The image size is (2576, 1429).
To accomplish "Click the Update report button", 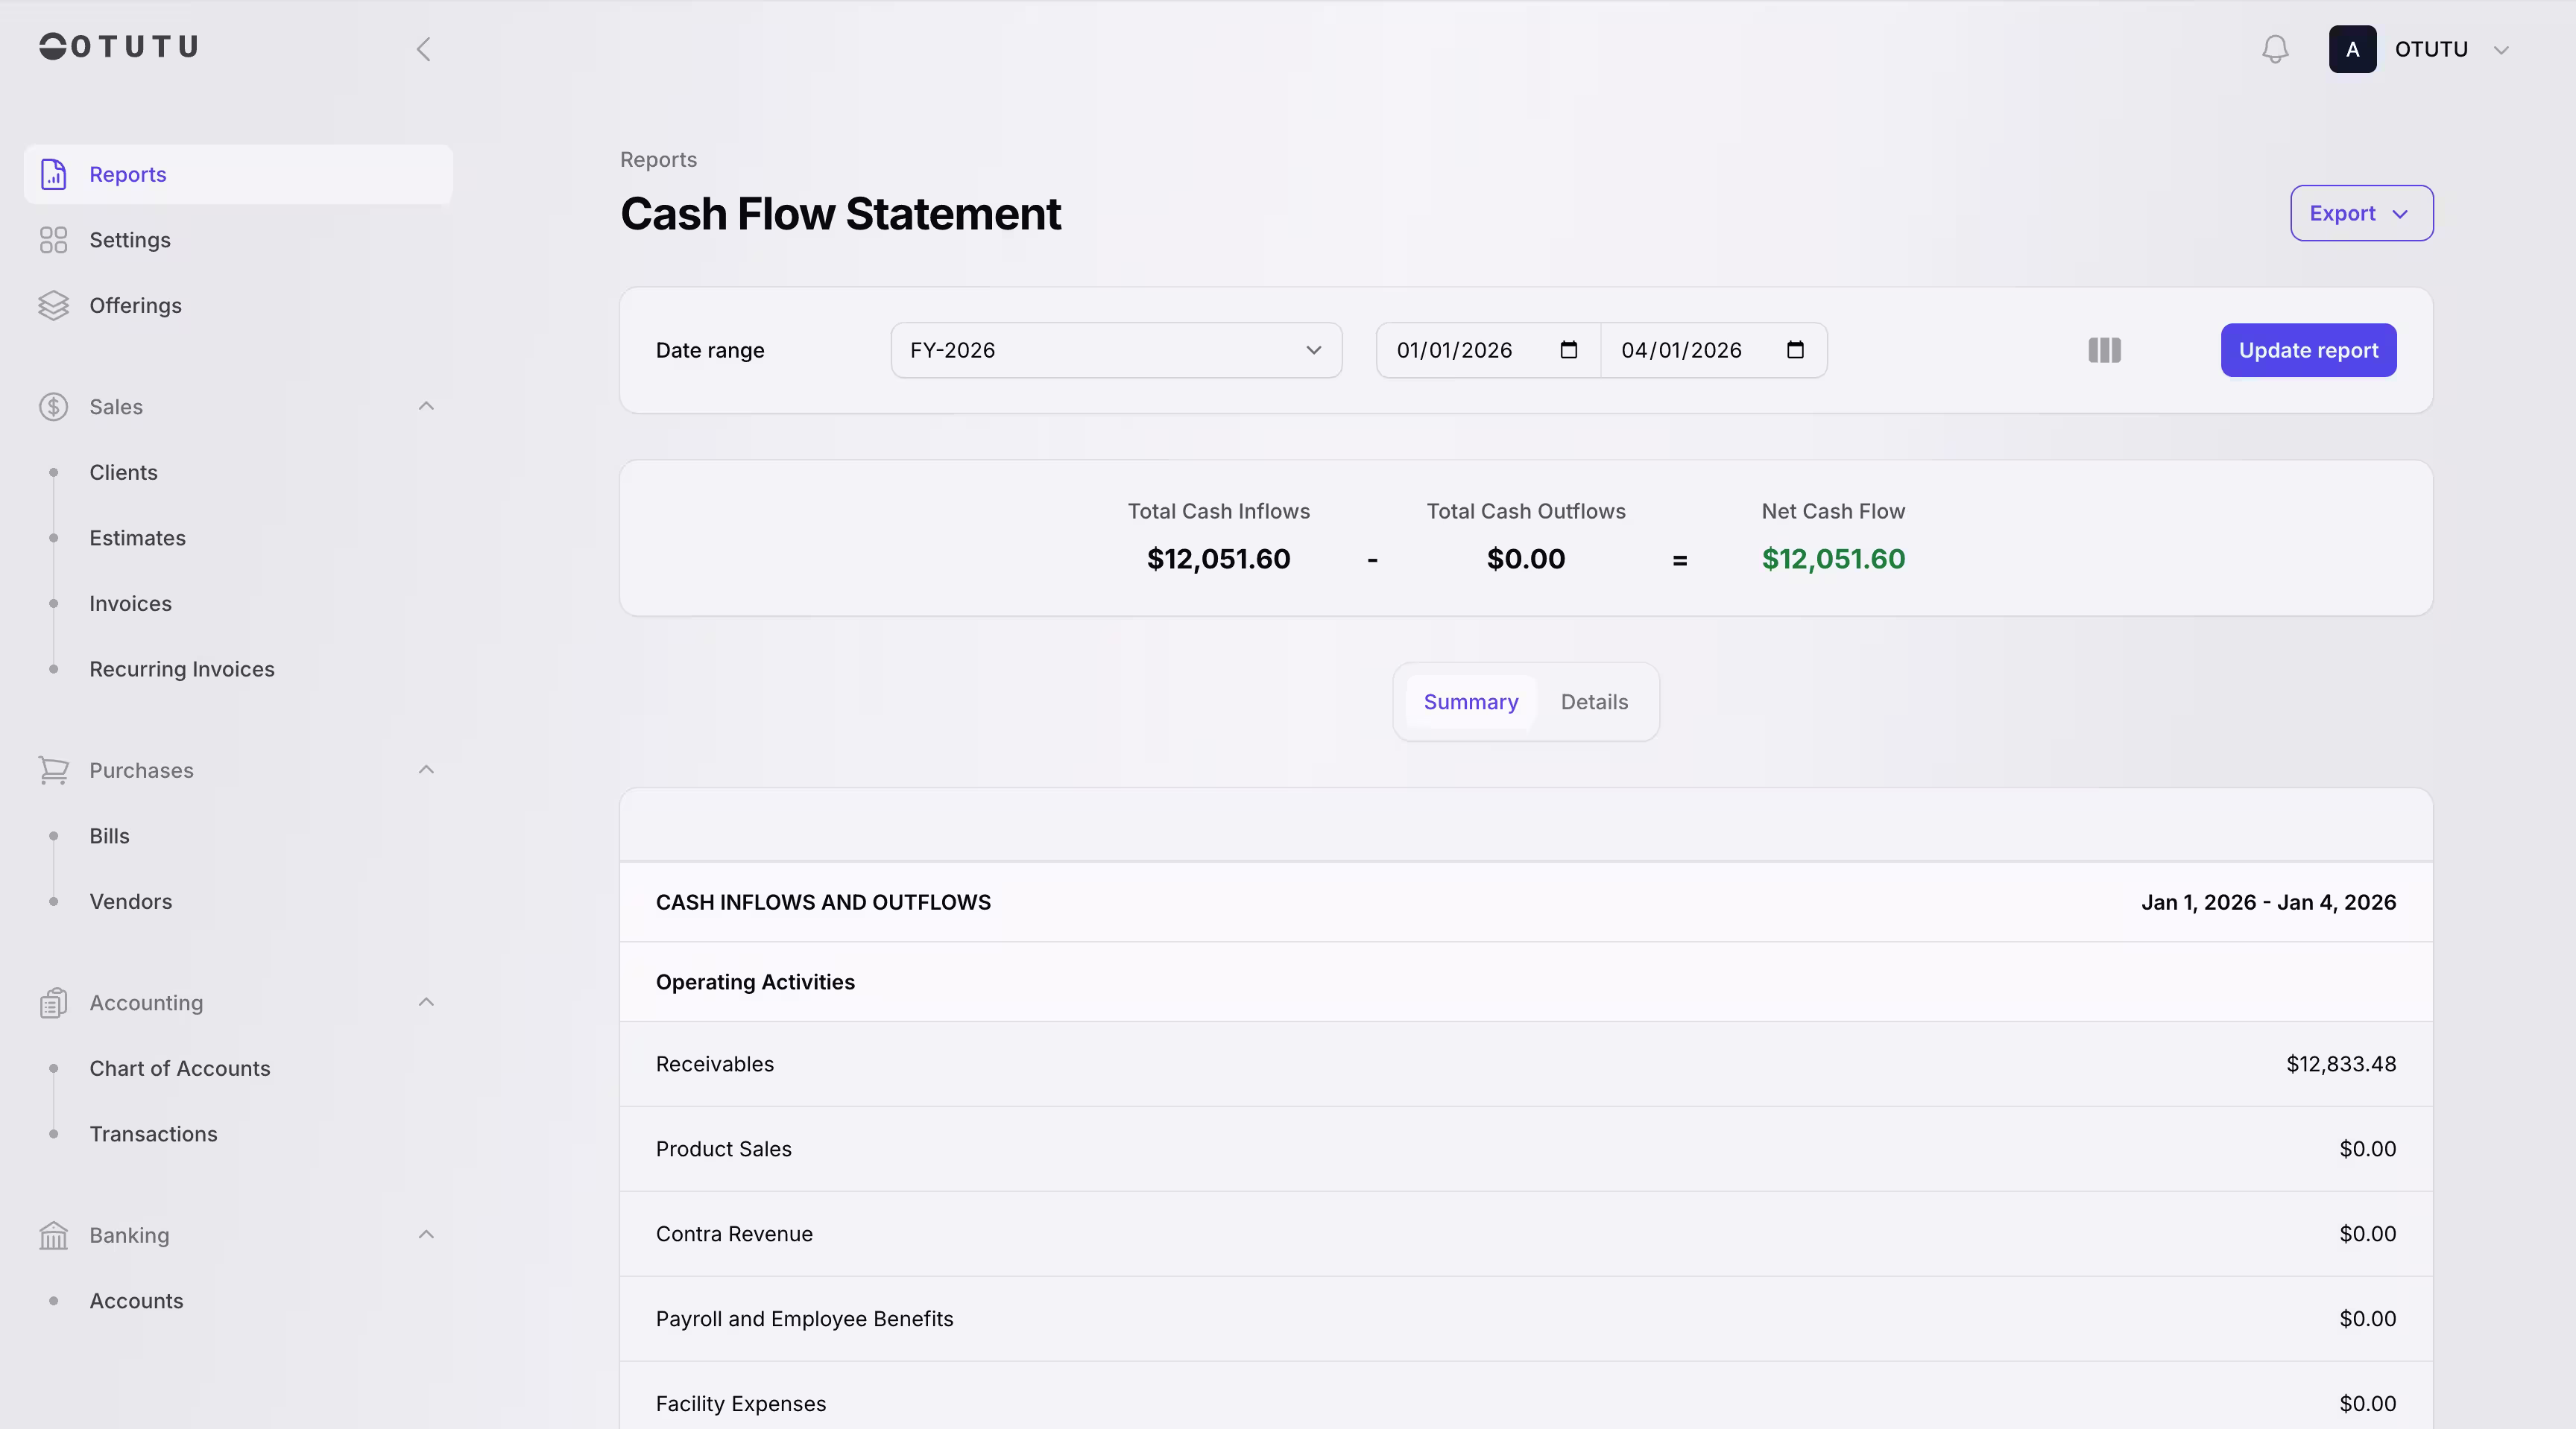I will tap(2308, 349).
